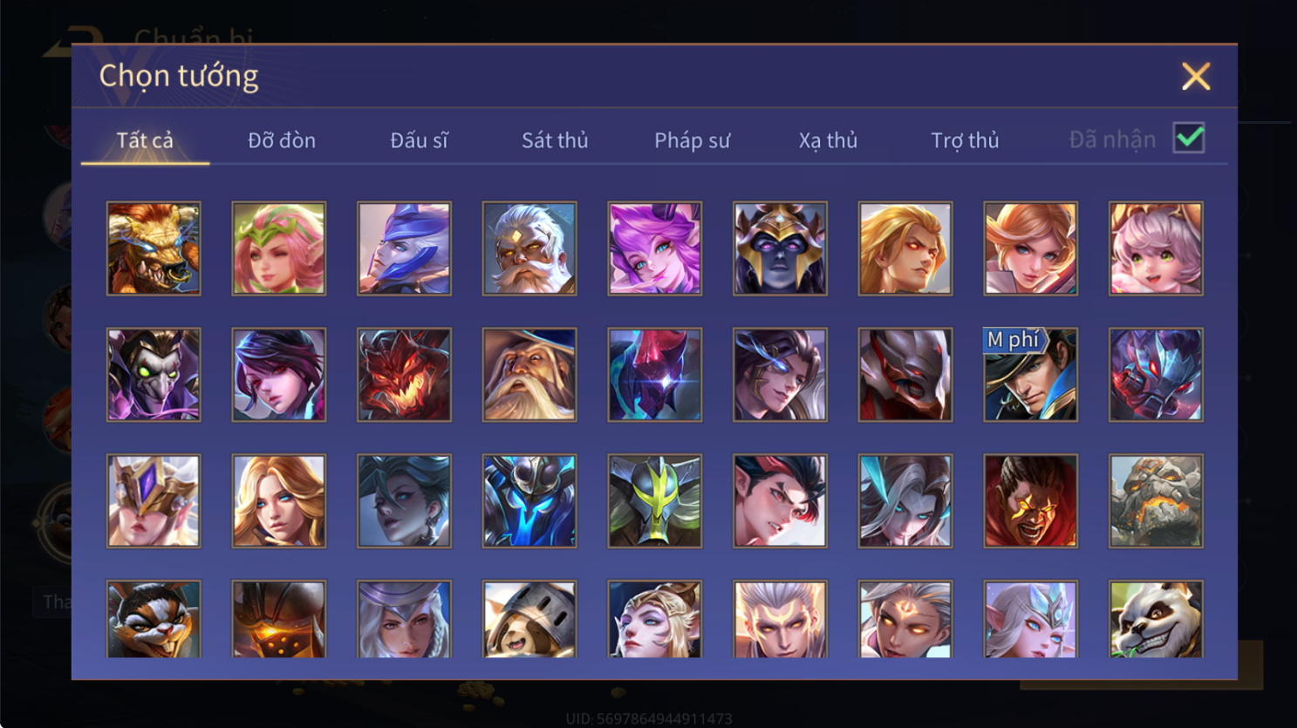Pick the pink-haired girl with green crown
Viewport: 1297px width, 728px height.
click(279, 248)
